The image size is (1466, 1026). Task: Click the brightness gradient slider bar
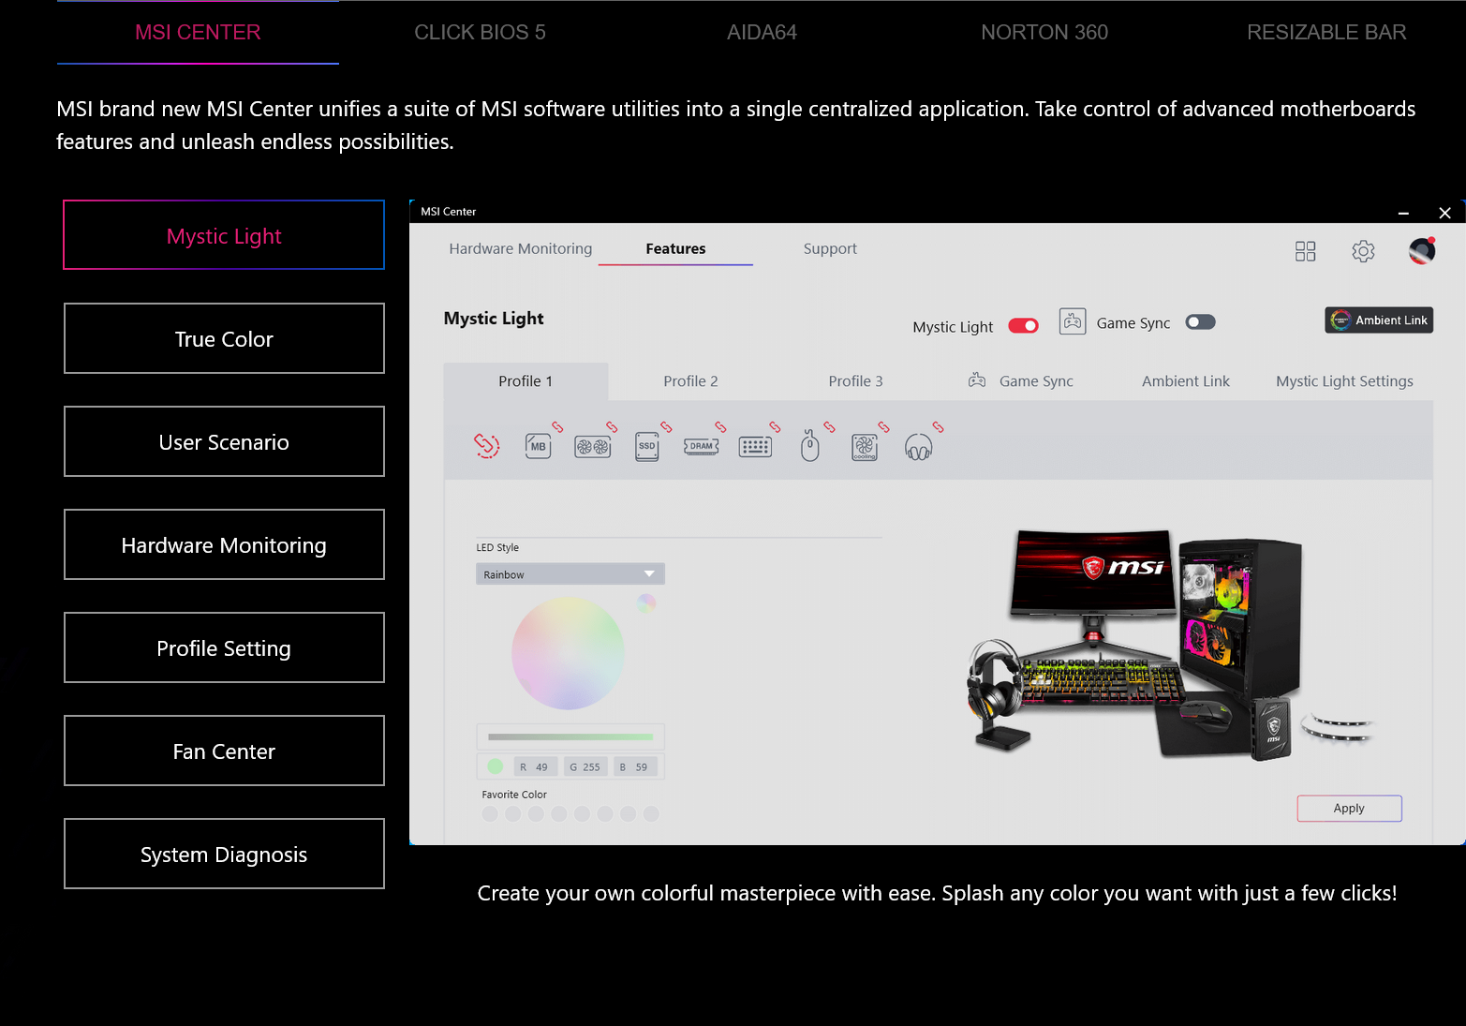(x=570, y=736)
